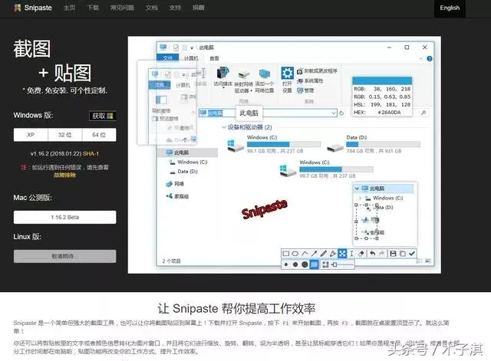Select the polyline tool in Snipaste toolbar
Viewport: 491px width, 361px height.
point(305,254)
